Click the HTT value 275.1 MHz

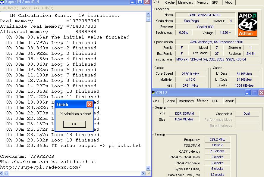pos(190,85)
